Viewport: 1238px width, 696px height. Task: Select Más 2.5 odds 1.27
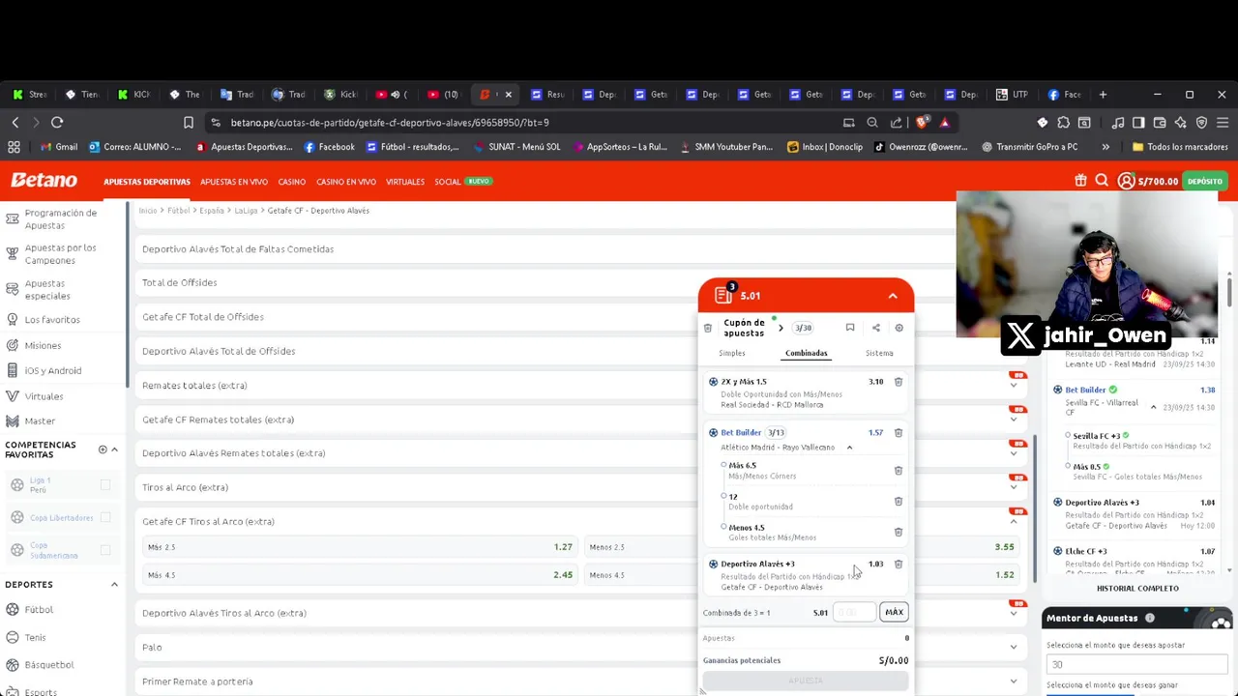359,547
